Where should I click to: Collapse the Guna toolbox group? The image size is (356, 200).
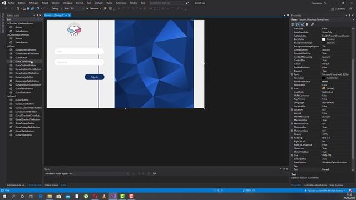(8, 46)
